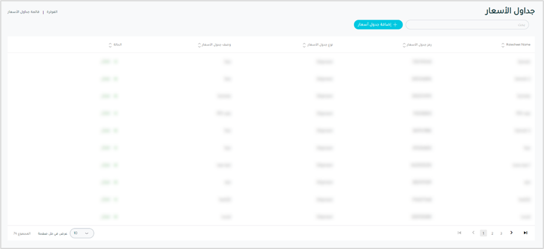Select page 1 in pagination
Viewport: 544px width, 249px height.
pyautogui.click(x=483, y=233)
